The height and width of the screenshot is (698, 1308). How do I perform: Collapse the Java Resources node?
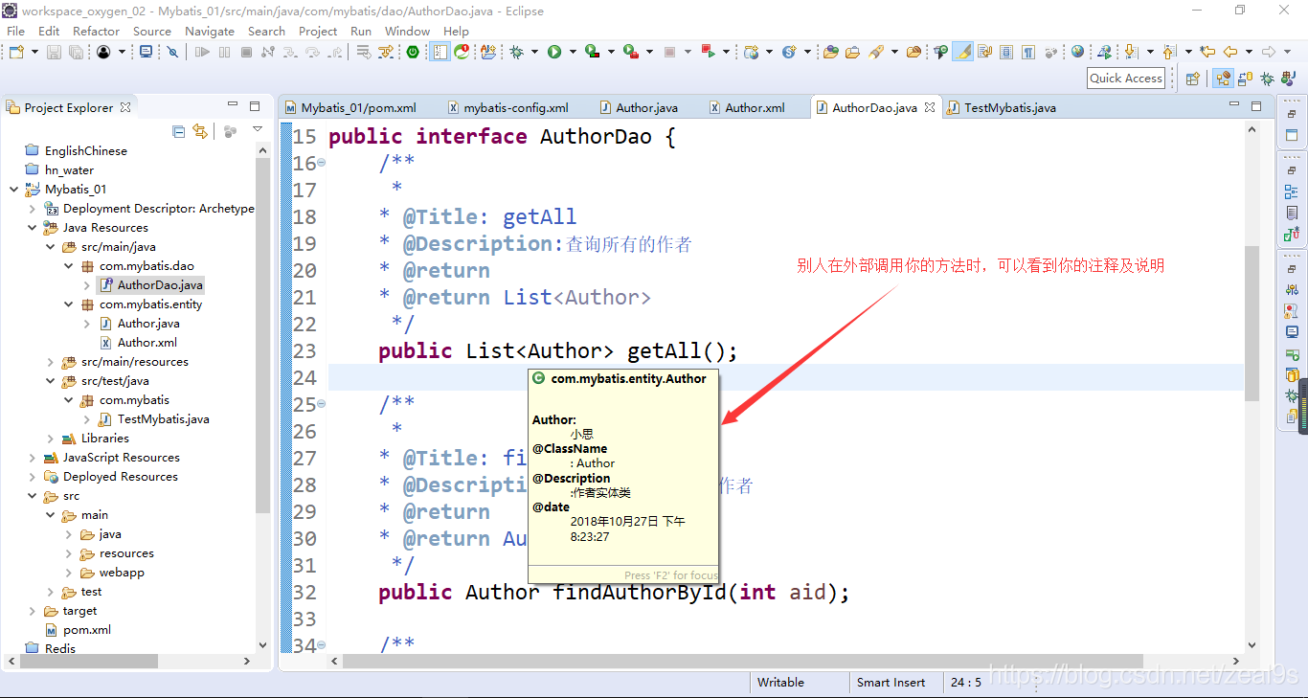coord(33,227)
